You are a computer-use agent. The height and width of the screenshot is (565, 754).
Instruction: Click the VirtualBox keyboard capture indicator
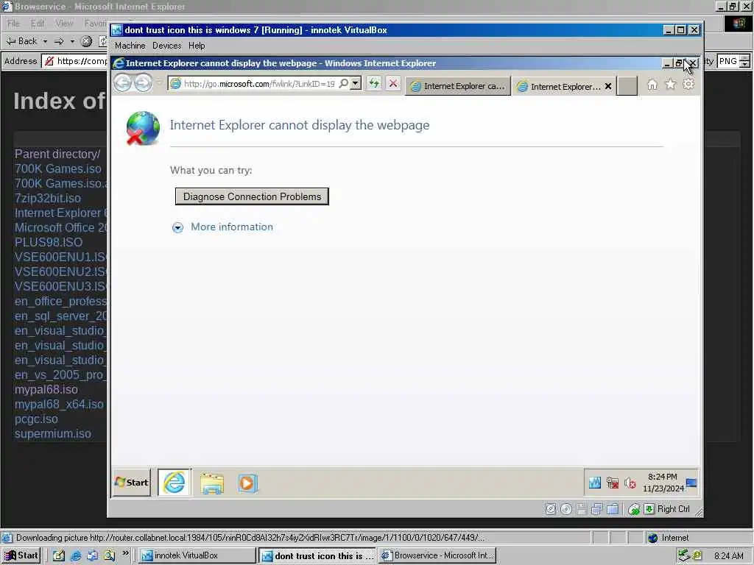(649, 509)
